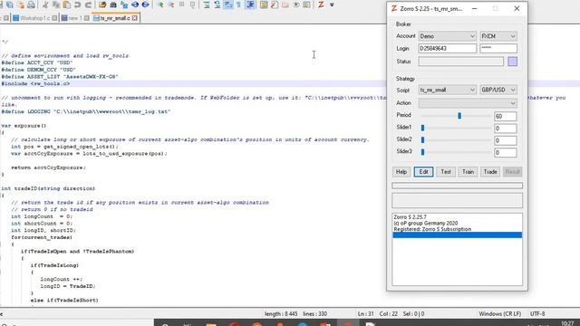Select the highlighted Zorro message row
Viewport: 580px width, 326px height.
click(x=457, y=235)
